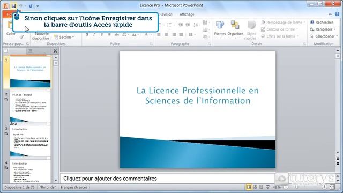The height and width of the screenshot is (193, 343).
Task: Switch to Reading view icon
Action: pyautogui.click(x=261, y=187)
